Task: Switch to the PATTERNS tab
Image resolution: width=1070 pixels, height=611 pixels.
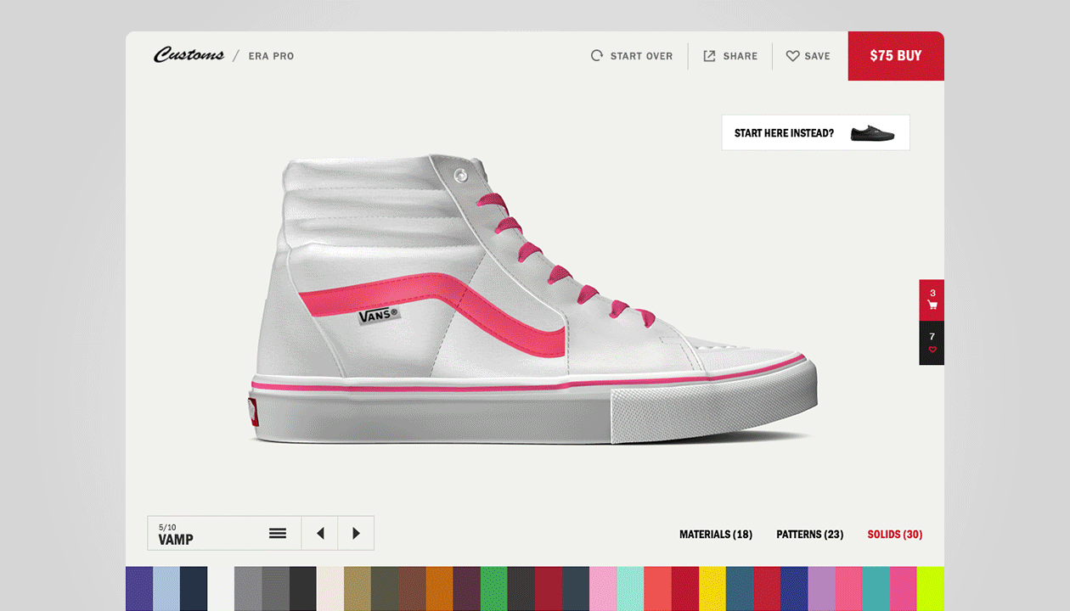Action: click(808, 535)
